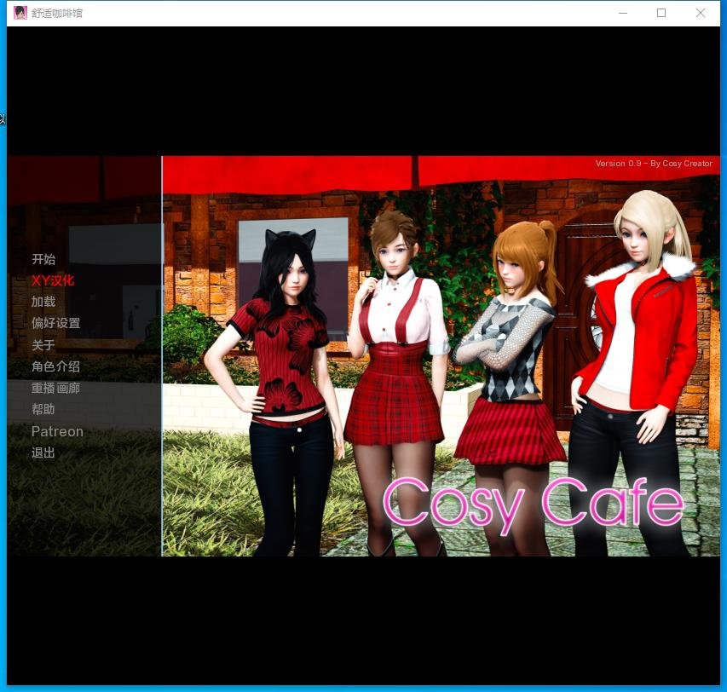Open 角色介绍 character introductions
727x692 pixels.
click(x=55, y=366)
